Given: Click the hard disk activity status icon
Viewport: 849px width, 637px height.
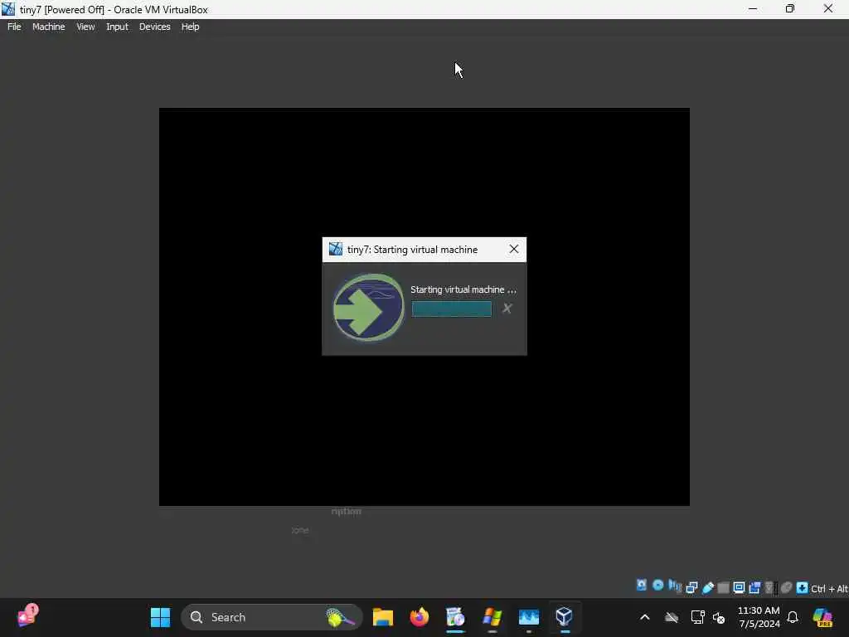Looking at the screenshot, I should tap(642, 586).
